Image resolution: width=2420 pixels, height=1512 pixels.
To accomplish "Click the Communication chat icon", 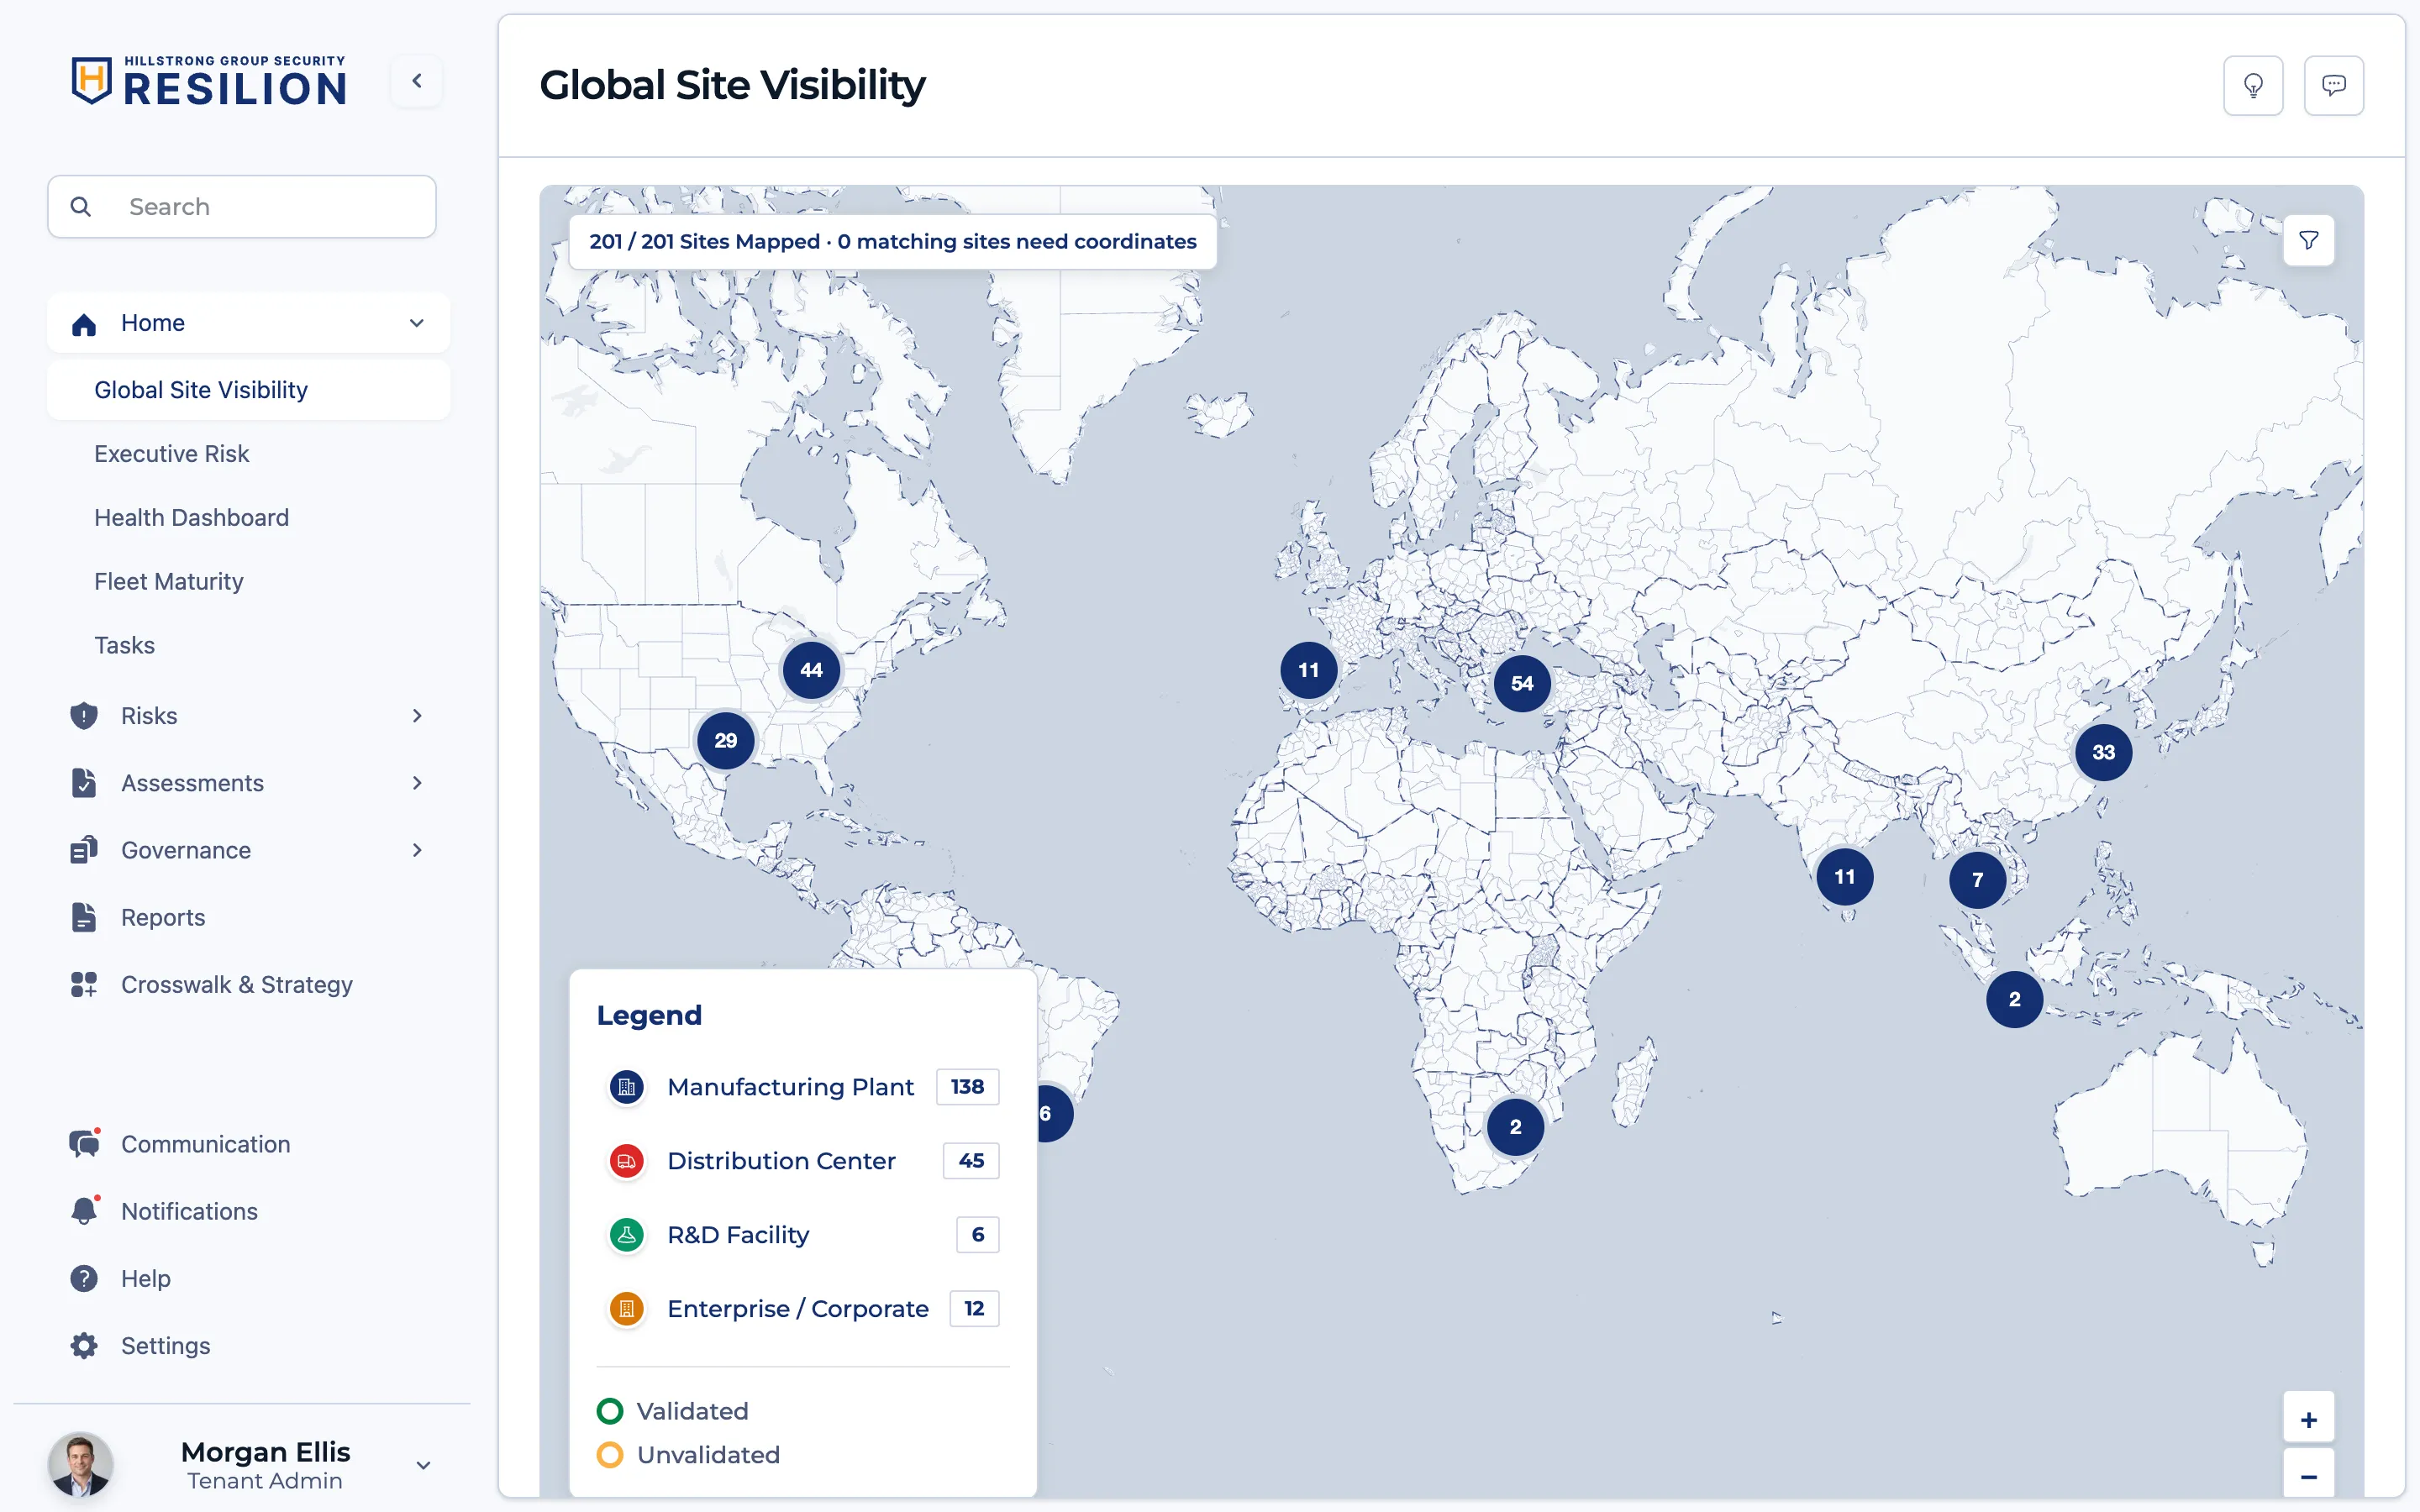I will click(85, 1143).
